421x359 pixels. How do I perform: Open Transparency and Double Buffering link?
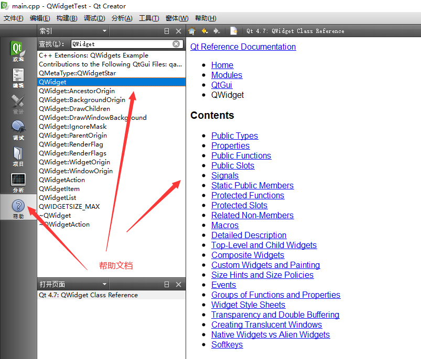click(275, 315)
